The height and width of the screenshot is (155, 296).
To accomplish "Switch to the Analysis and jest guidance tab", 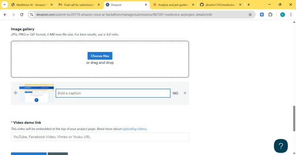I will click(x=173, y=5).
